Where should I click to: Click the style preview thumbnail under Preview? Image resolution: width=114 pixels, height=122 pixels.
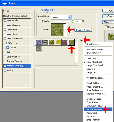click(111, 36)
